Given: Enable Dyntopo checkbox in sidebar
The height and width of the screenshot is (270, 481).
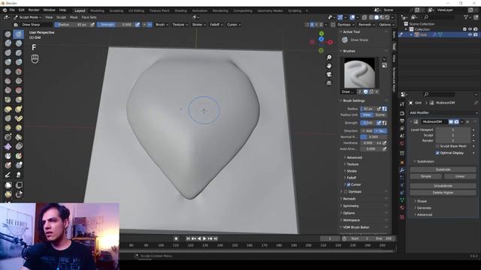Looking at the screenshot, I should coord(346,192).
